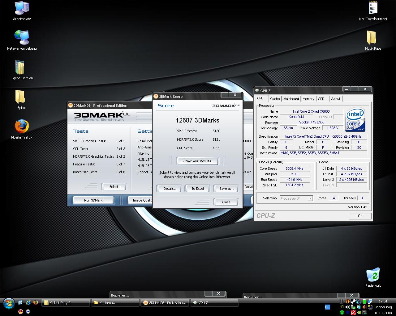The width and height of the screenshot is (396, 316).
Task: Switch to Call of Duty 2 taskbar button
Action: click(x=66, y=303)
